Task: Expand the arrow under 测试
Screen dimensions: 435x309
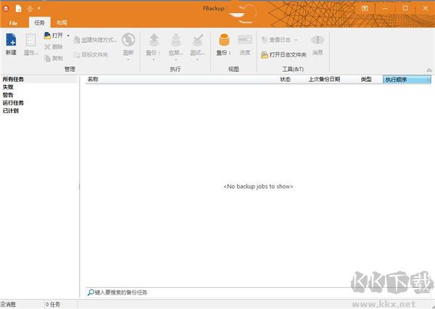Action: (x=197, y=59)
